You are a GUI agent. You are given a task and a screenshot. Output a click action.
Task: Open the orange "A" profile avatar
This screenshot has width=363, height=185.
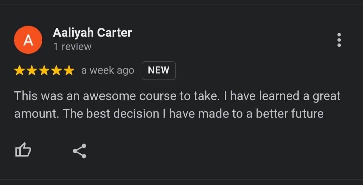(28, 40)
